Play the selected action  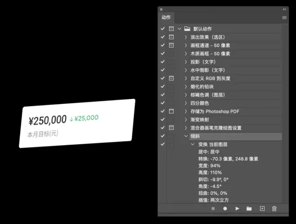(237, 208)
